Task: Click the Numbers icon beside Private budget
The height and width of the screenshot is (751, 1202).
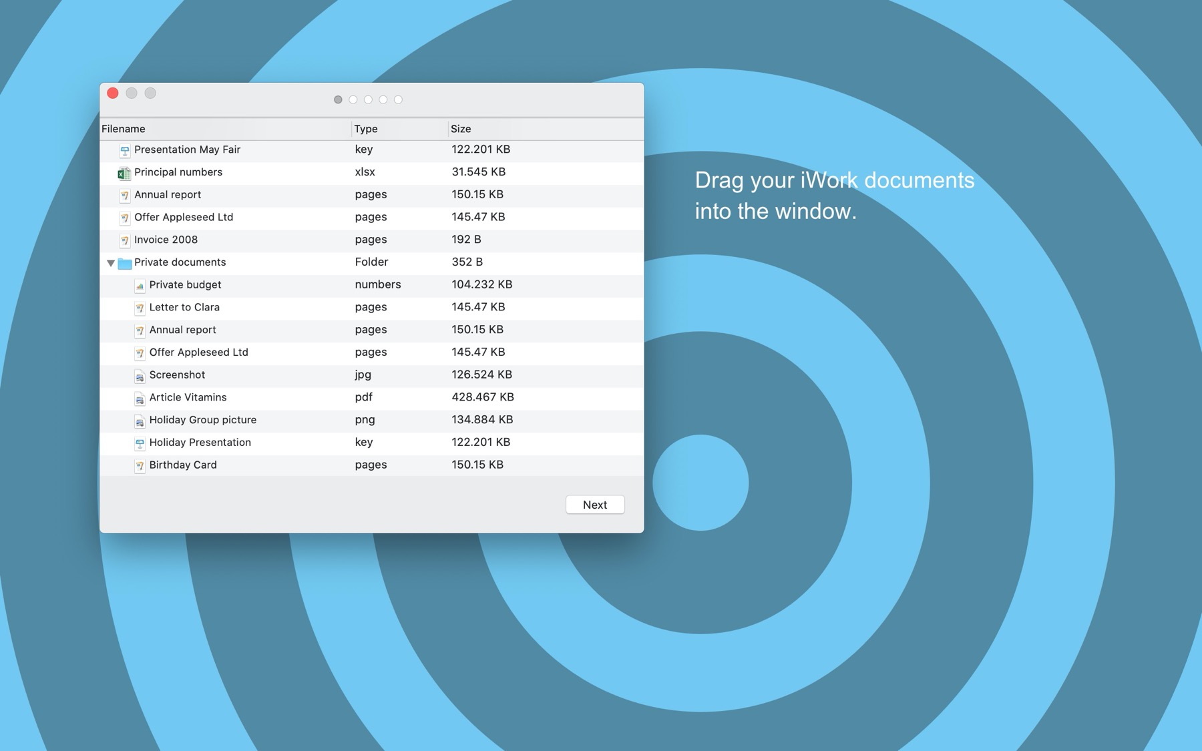Action: pyautogui.click(x=139, y=285)
